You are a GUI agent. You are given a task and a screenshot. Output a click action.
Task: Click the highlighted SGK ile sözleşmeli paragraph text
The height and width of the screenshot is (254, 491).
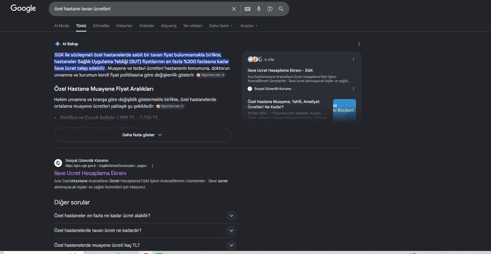click(142, 61)
